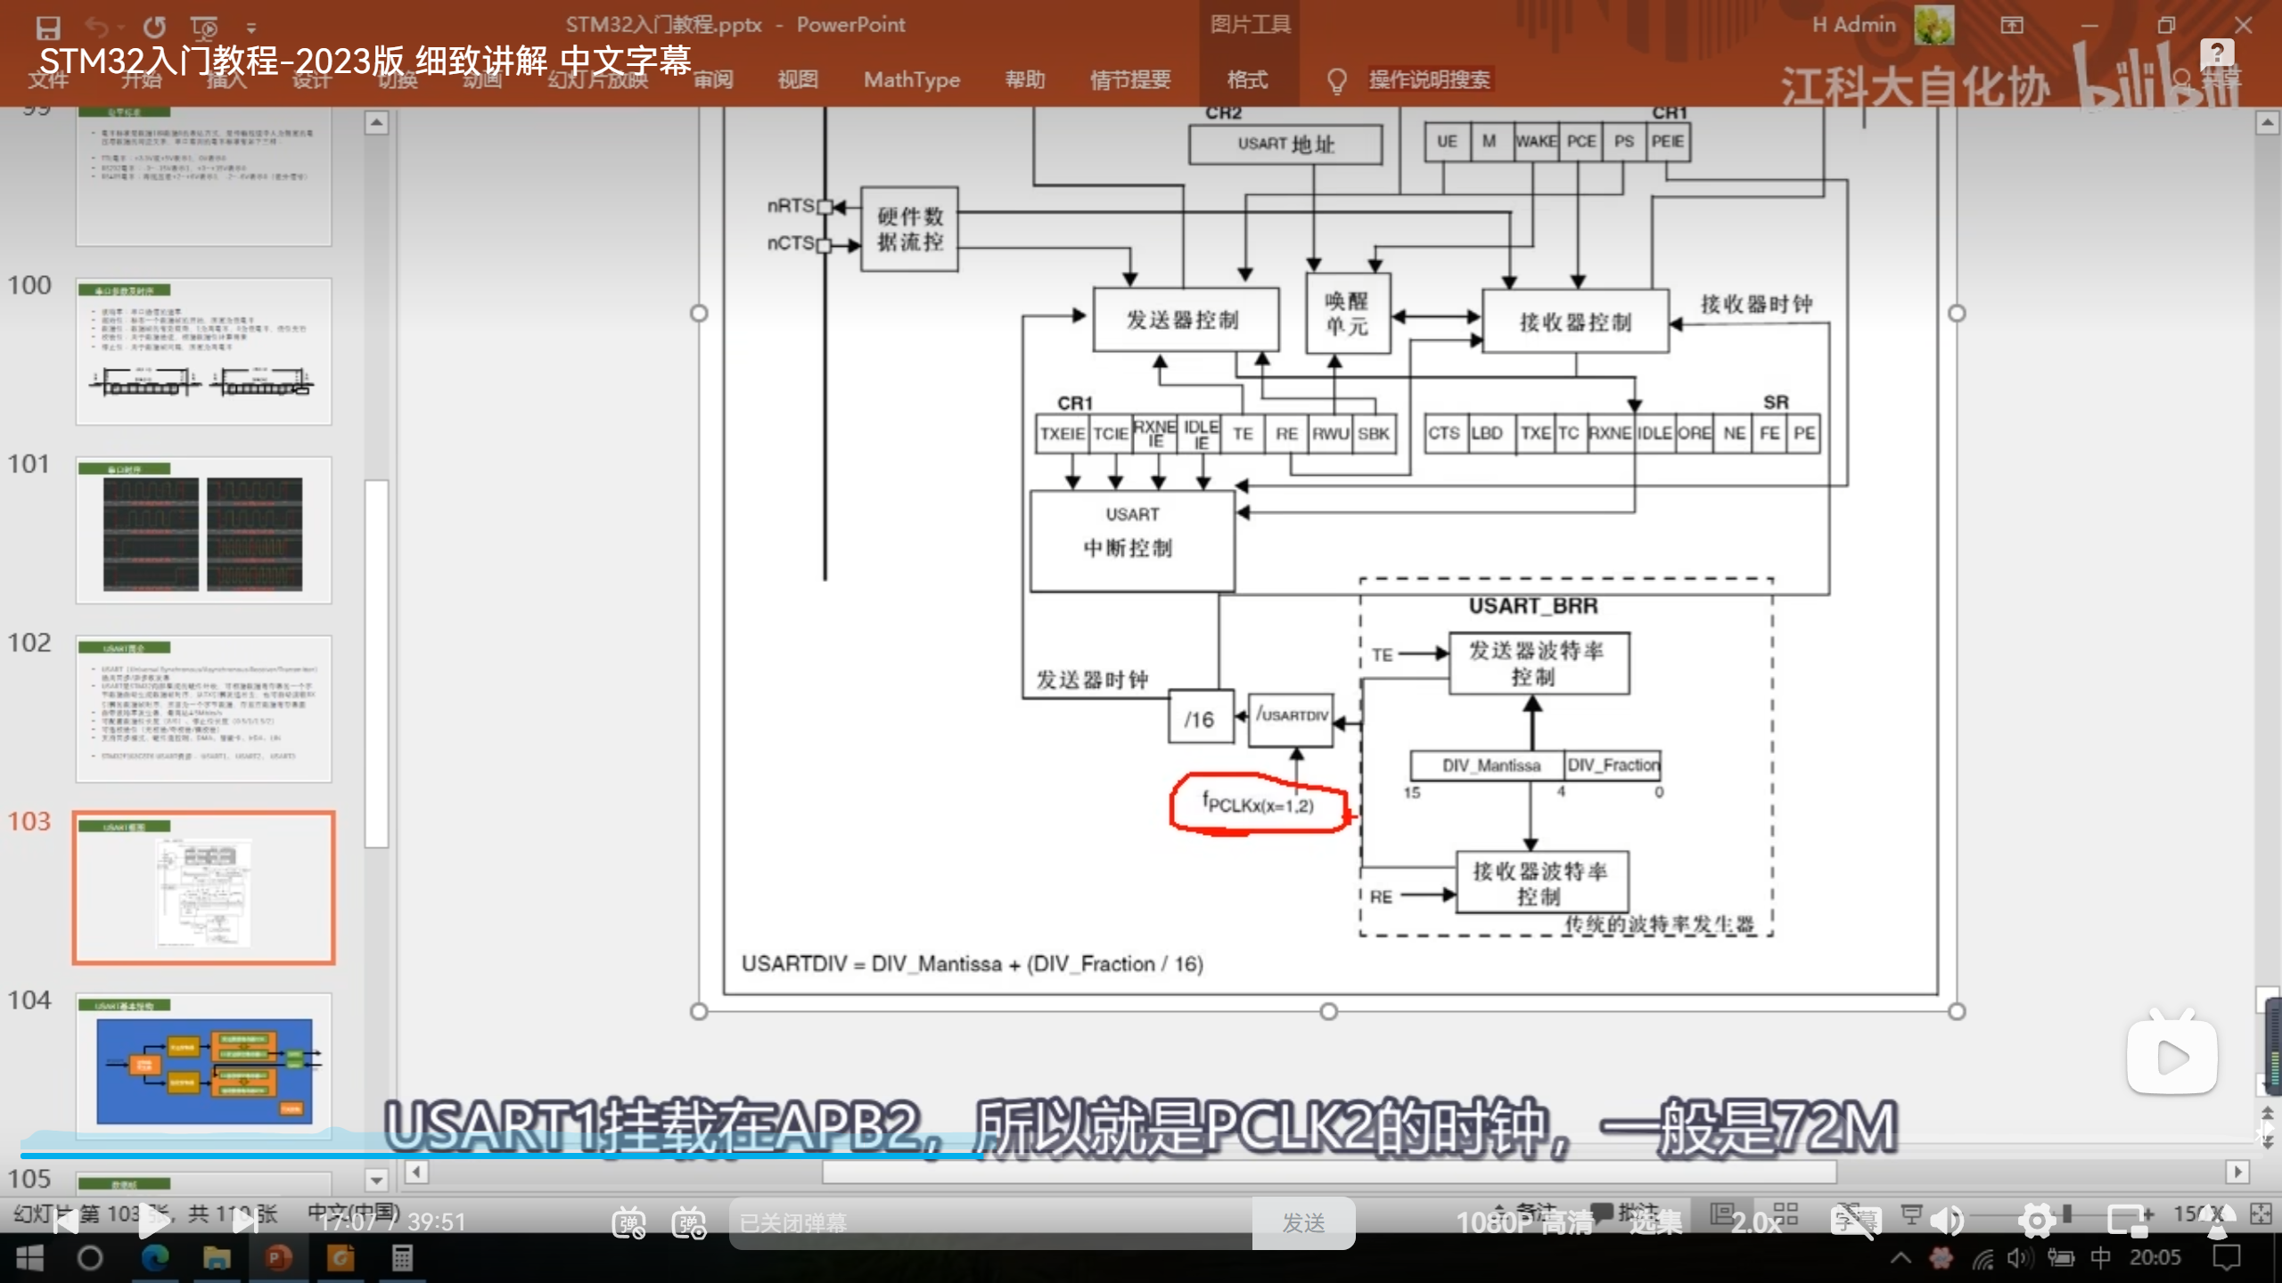
Task: Open the 选集 episode list
Action: [1655, 1222]
